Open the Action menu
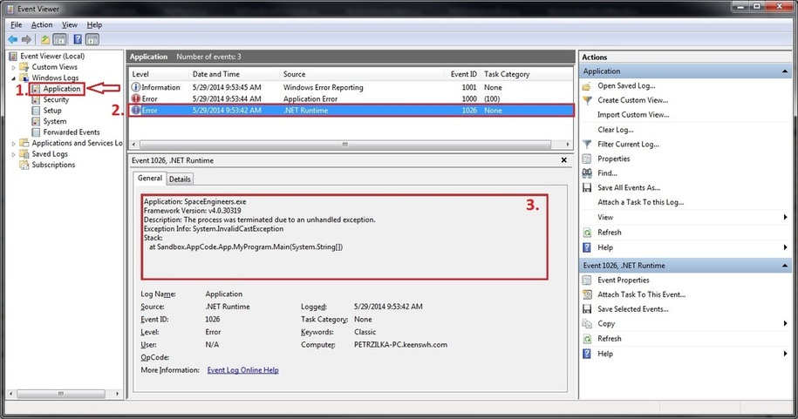This screenshot has width=798, height=419. point(42,25)
